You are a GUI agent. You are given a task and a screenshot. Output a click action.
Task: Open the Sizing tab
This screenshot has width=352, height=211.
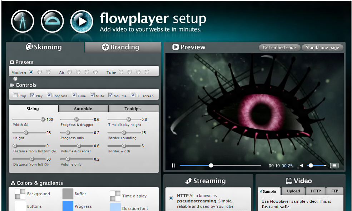pos(34,109)
